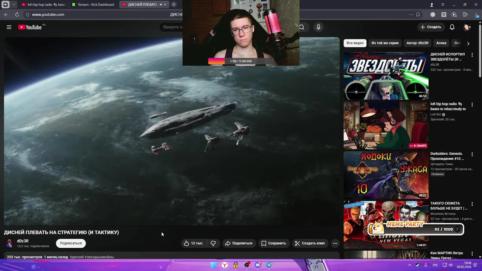Expand the tab list chevron beside the speaker

pyautogui.click(x=14, y=5)
